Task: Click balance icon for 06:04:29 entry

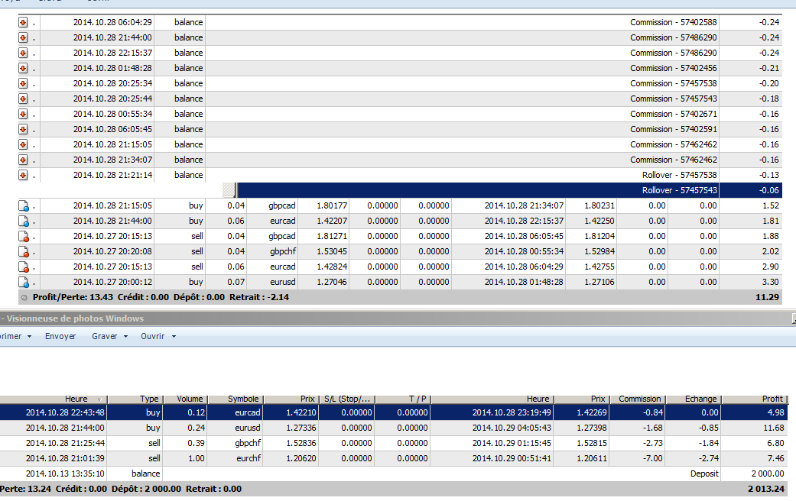Action: [x=23, y=22]
